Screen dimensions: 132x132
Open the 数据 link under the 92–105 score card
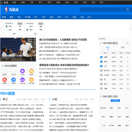coord(14,34)
